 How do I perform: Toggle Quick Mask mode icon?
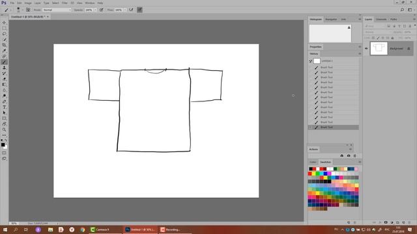tap(4, 153)
